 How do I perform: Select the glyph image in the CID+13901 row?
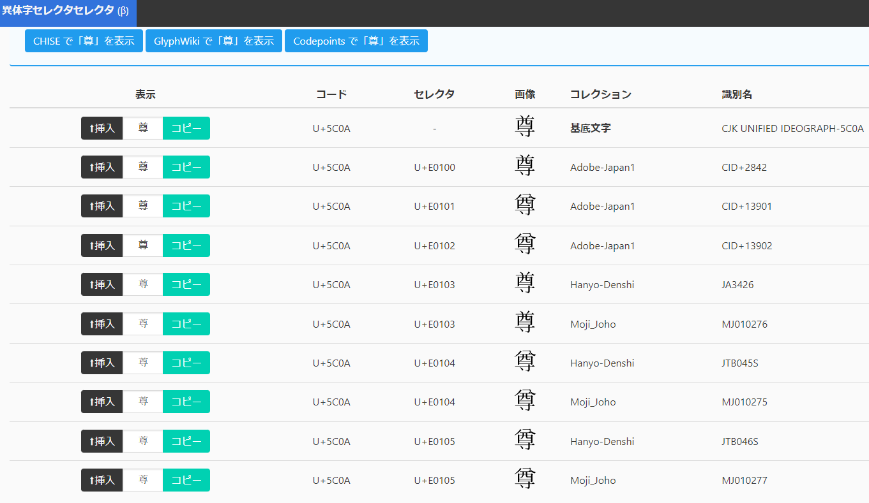click(x=525, y=205)
